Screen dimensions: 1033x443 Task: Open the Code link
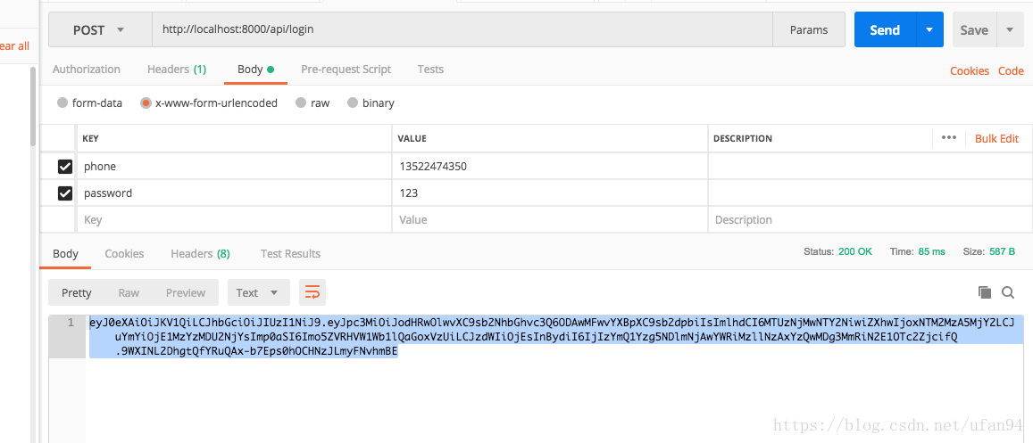1011,71
